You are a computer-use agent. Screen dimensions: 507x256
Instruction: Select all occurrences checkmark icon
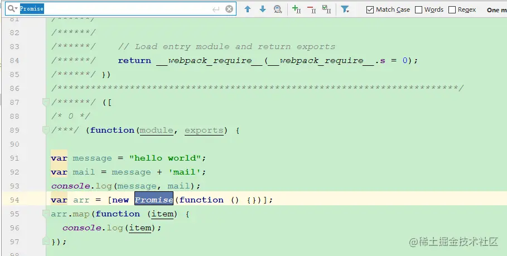point(327,9)
